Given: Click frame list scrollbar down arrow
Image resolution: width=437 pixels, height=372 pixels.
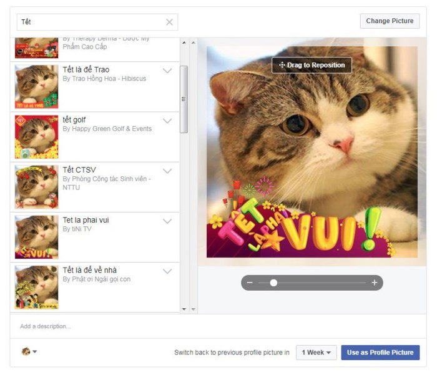Looking at the screenshot, I should [184, 309].
